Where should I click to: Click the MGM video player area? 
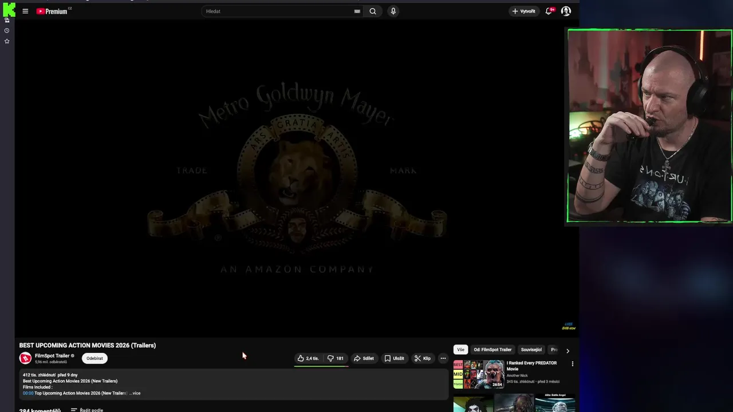point(297,177)
